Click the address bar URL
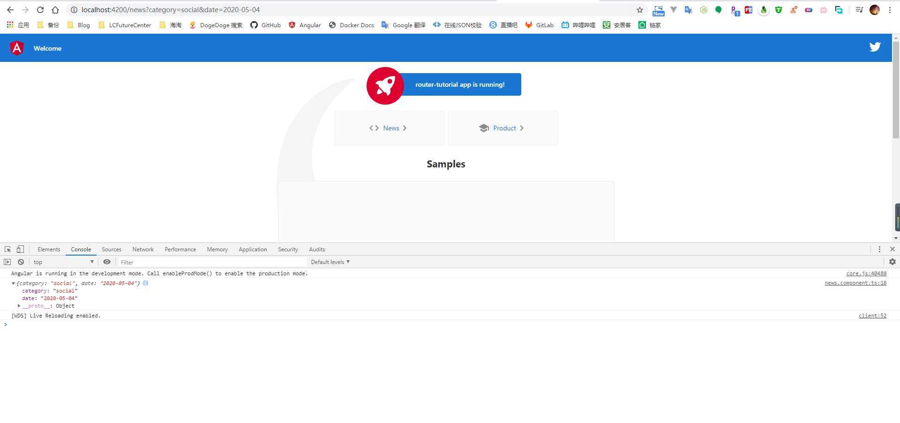The height and width of the screenshot is (423, 900). click(171, 10)
